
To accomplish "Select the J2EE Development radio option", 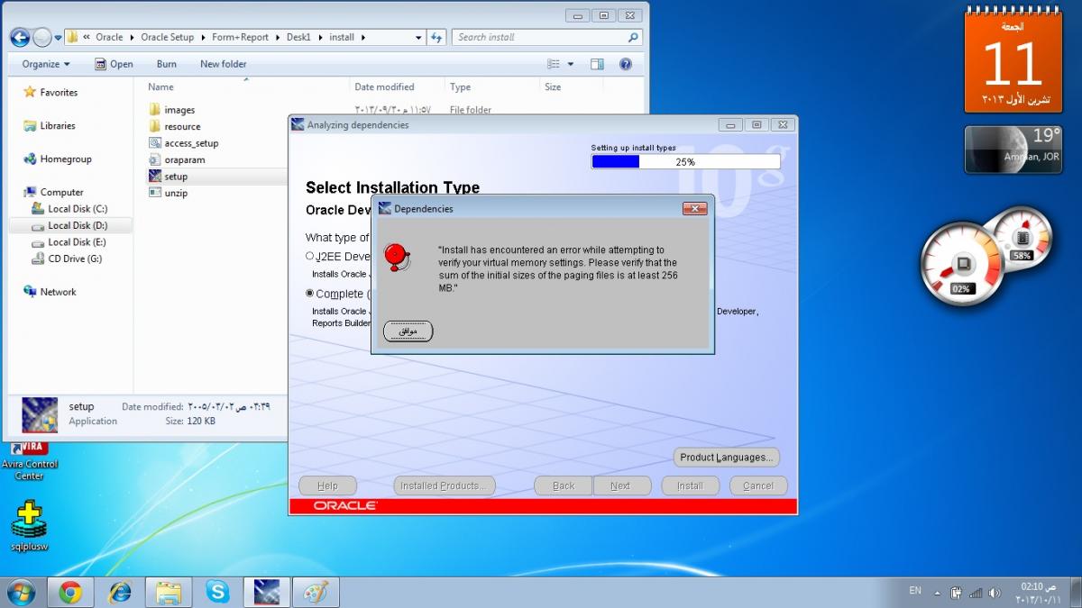I will 310,257.
